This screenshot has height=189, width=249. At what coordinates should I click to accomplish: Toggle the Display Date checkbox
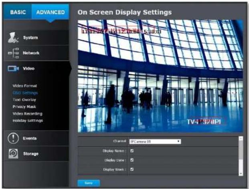click(132, 160)
